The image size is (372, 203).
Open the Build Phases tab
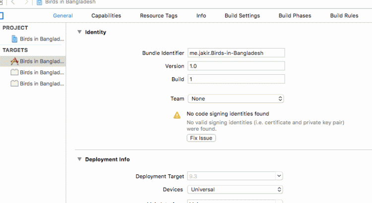coord(295,15)
